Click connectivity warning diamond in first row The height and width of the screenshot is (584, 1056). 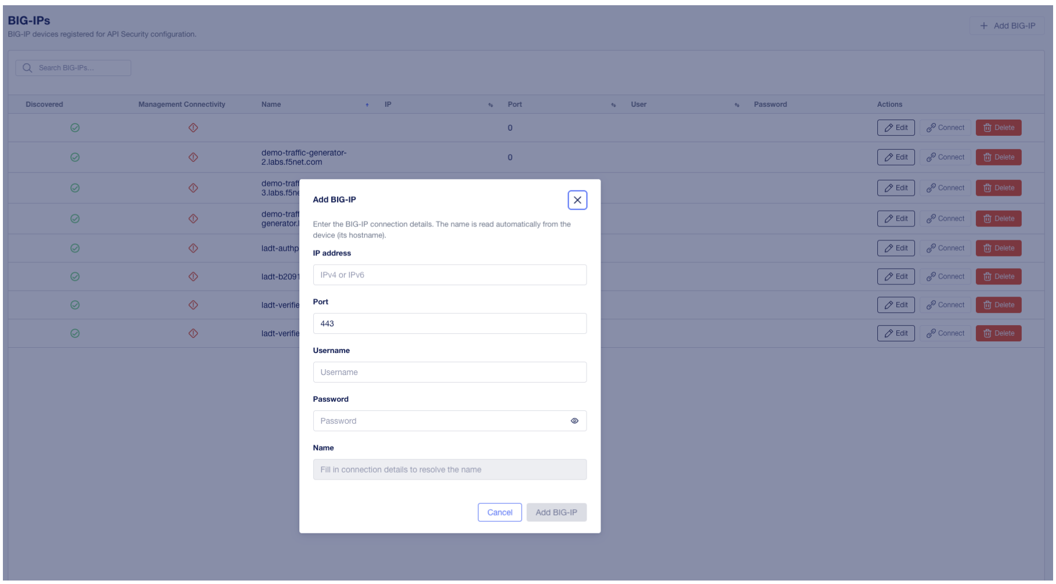pos(193,128)
